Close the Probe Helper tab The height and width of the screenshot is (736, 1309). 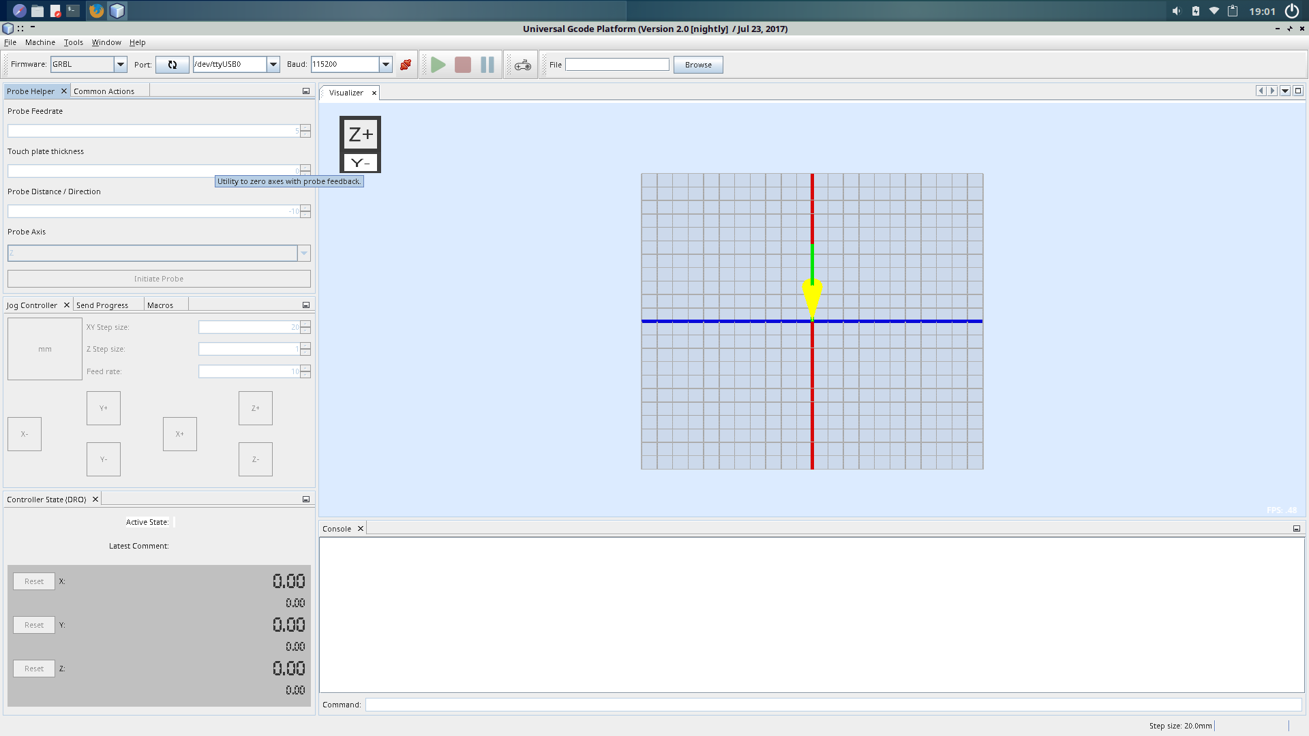(x=64, y=91)
